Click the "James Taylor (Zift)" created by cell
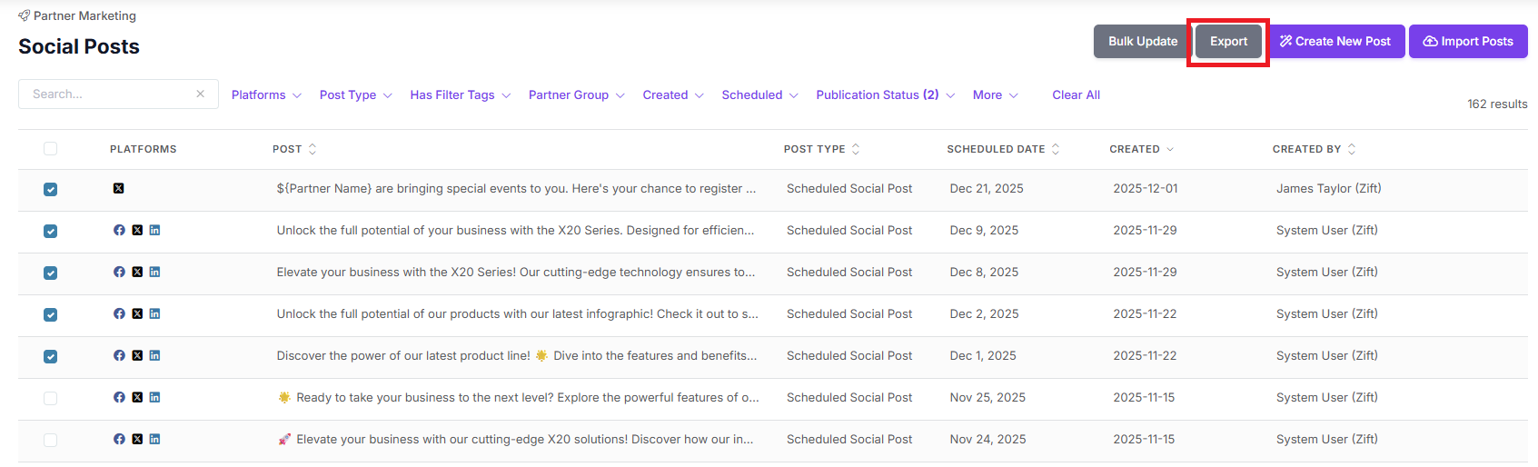 (x=1328, y=188)
